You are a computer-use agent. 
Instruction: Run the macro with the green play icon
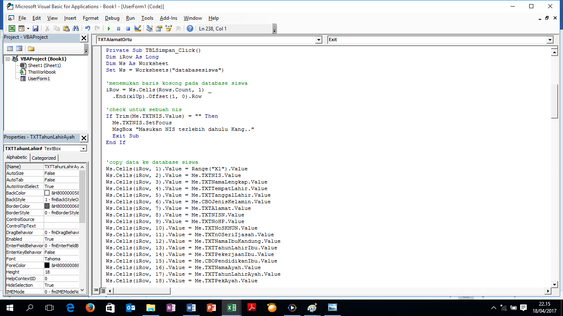pyautogui.click(x=109, y=28)
